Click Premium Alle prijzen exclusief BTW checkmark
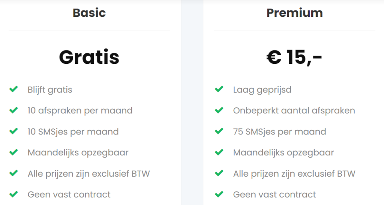 coord(219,173)
